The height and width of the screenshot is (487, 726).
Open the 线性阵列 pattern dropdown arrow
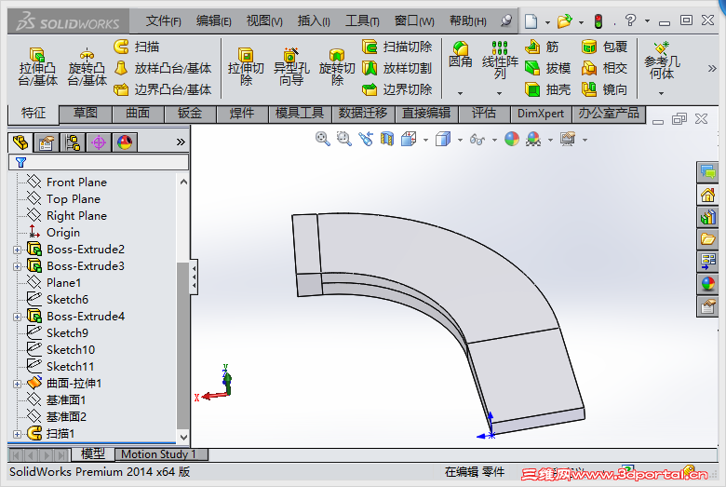tap(499, 93)
